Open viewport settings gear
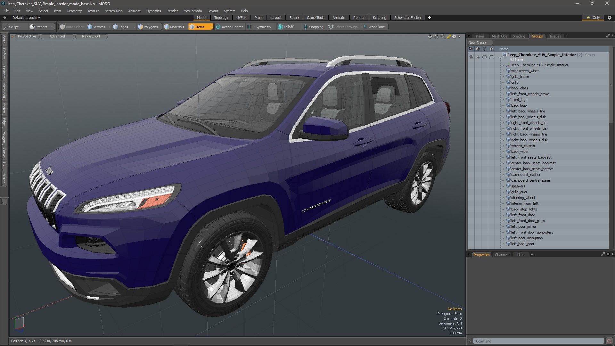This screenshot has height=346, width=615. click(454, 37)
